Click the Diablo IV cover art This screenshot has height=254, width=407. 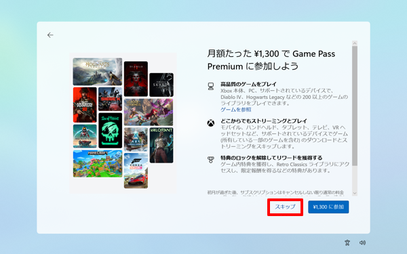click(136, 79)
